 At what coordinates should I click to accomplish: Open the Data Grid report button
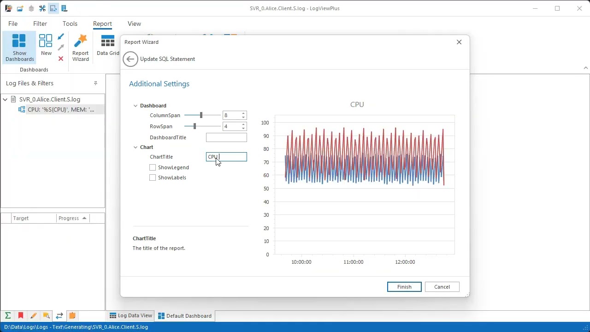[x=108, y=45]
